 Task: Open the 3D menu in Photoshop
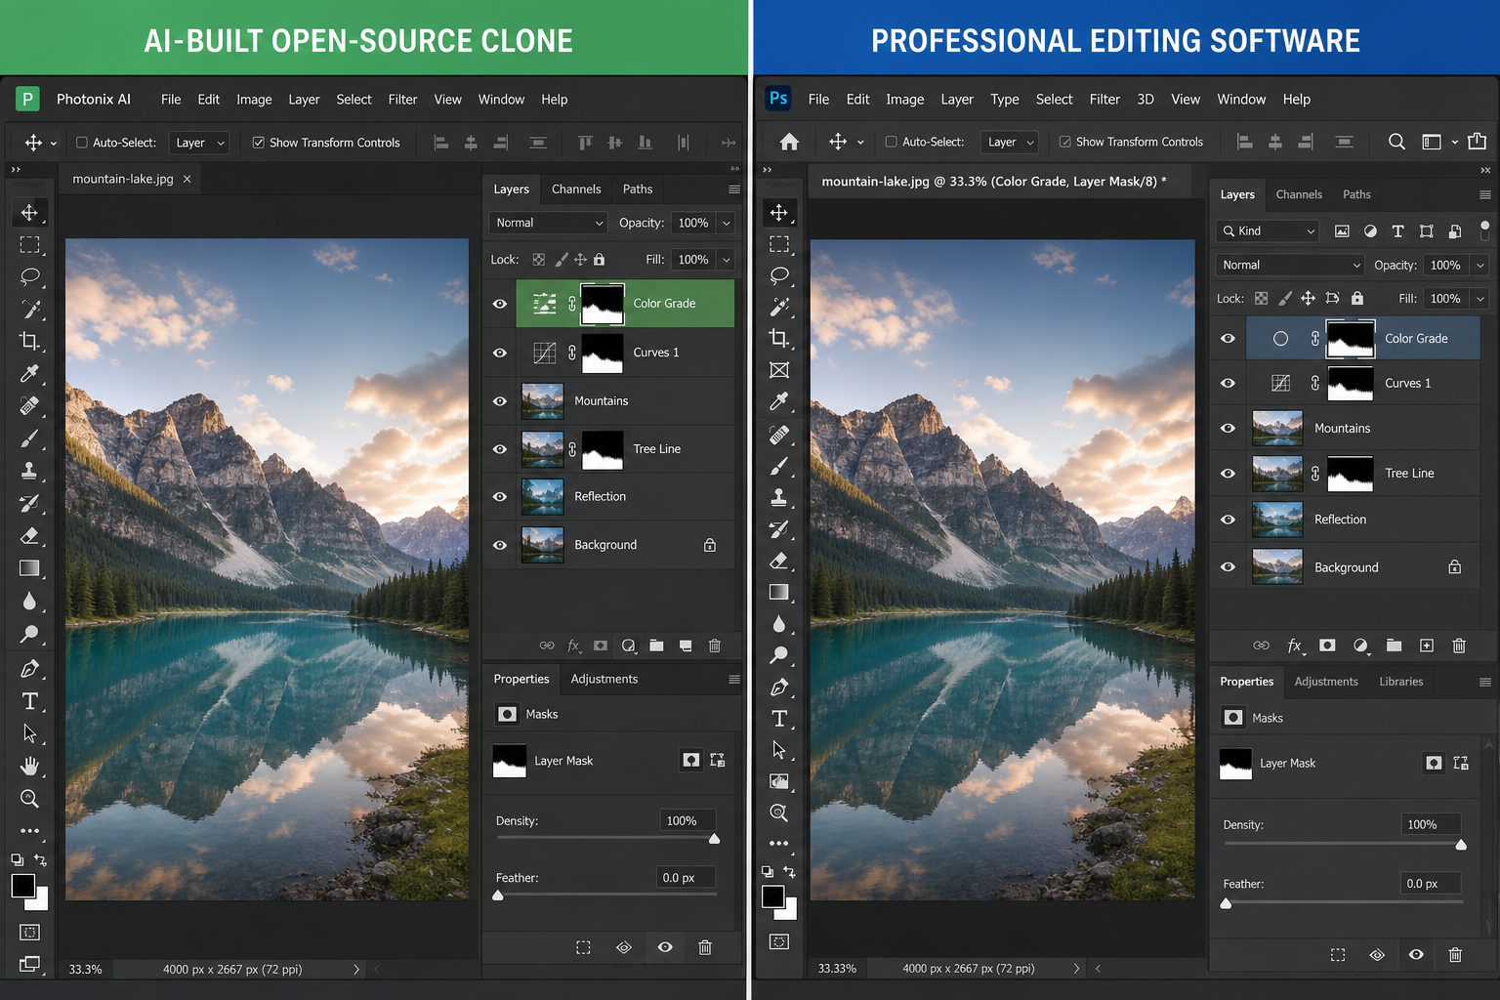pyautogui.click(x=1146, y=100)
